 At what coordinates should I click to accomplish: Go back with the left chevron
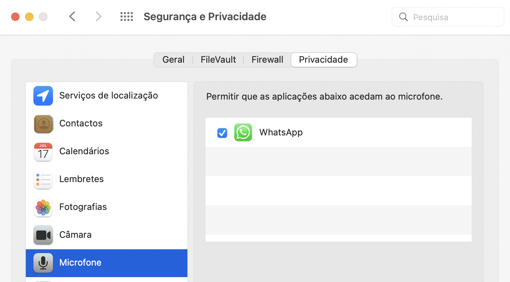72,16
